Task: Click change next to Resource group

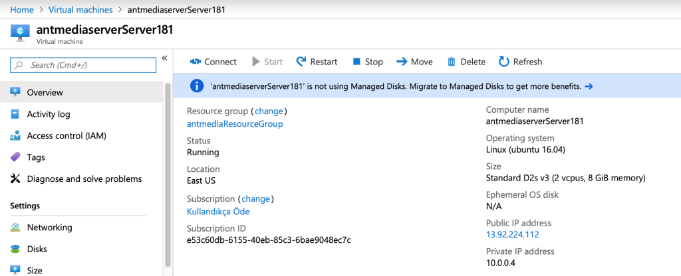Action: 269,111
